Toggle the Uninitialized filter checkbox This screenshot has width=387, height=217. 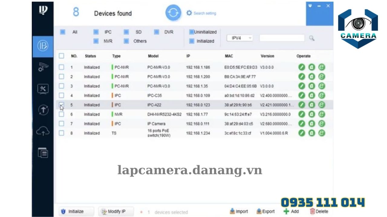[x=191, y=32]
